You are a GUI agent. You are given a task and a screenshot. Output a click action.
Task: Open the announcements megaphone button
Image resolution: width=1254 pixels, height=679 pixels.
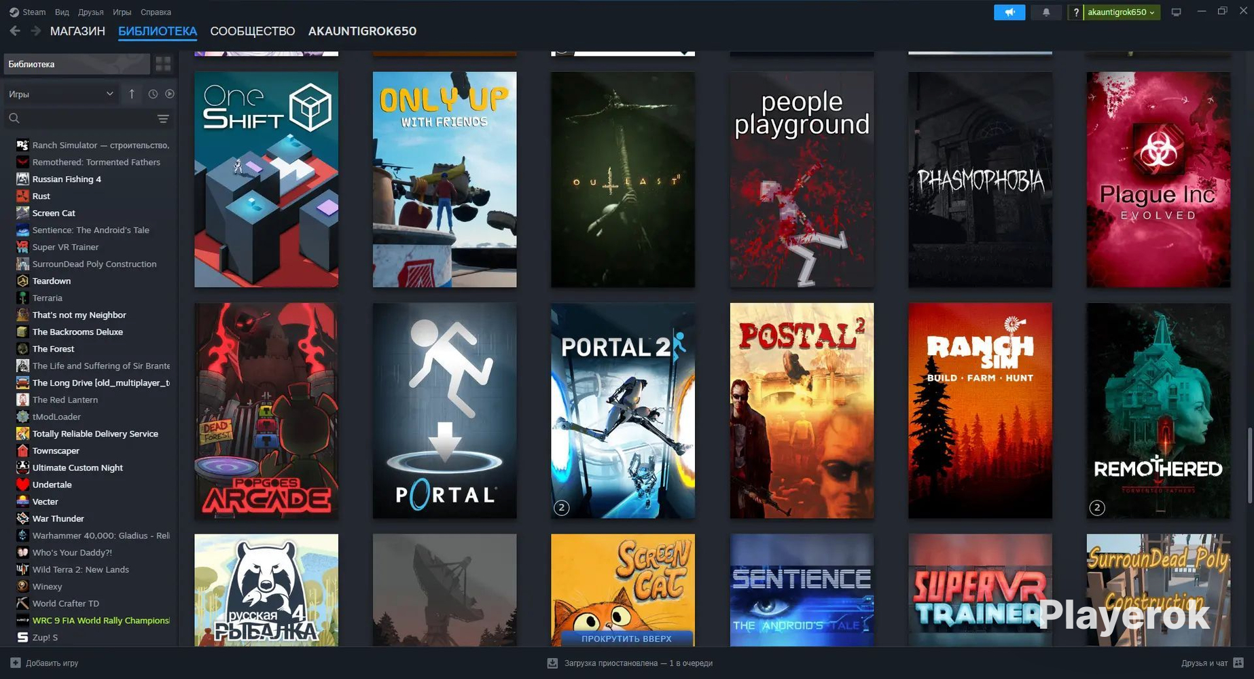coord(1009,12)
